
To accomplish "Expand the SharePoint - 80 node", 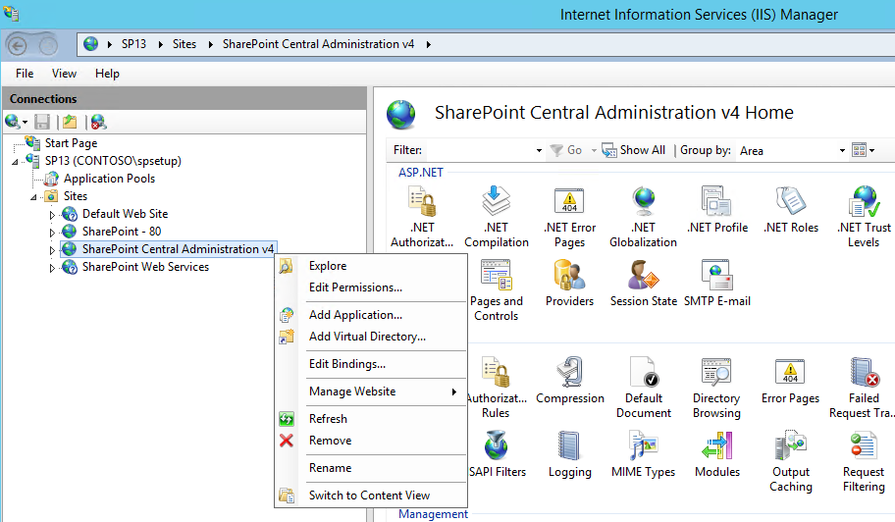I will point(52,233).
